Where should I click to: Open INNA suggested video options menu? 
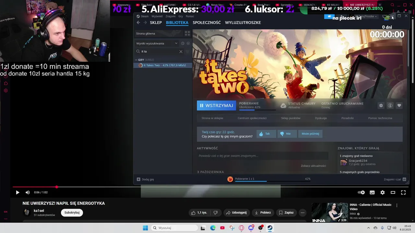point(397,205)
